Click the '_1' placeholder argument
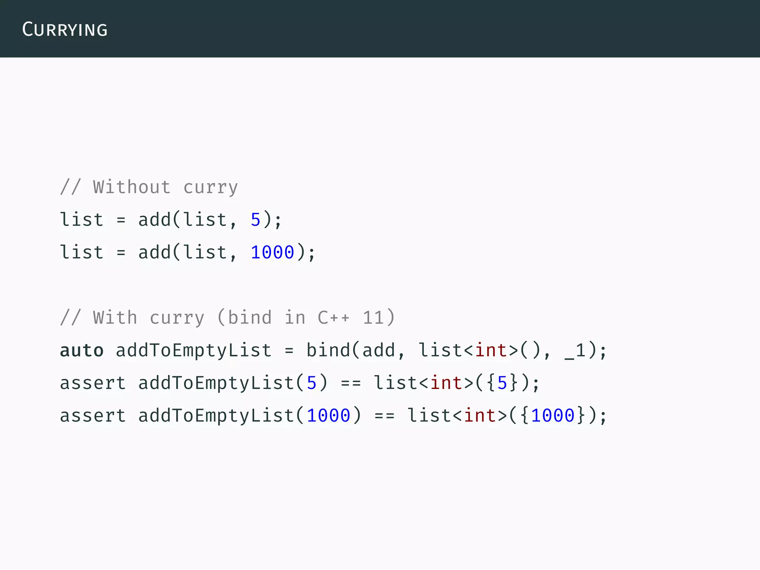The height and width of the screenshot is (570, 760). click(575, 350)
